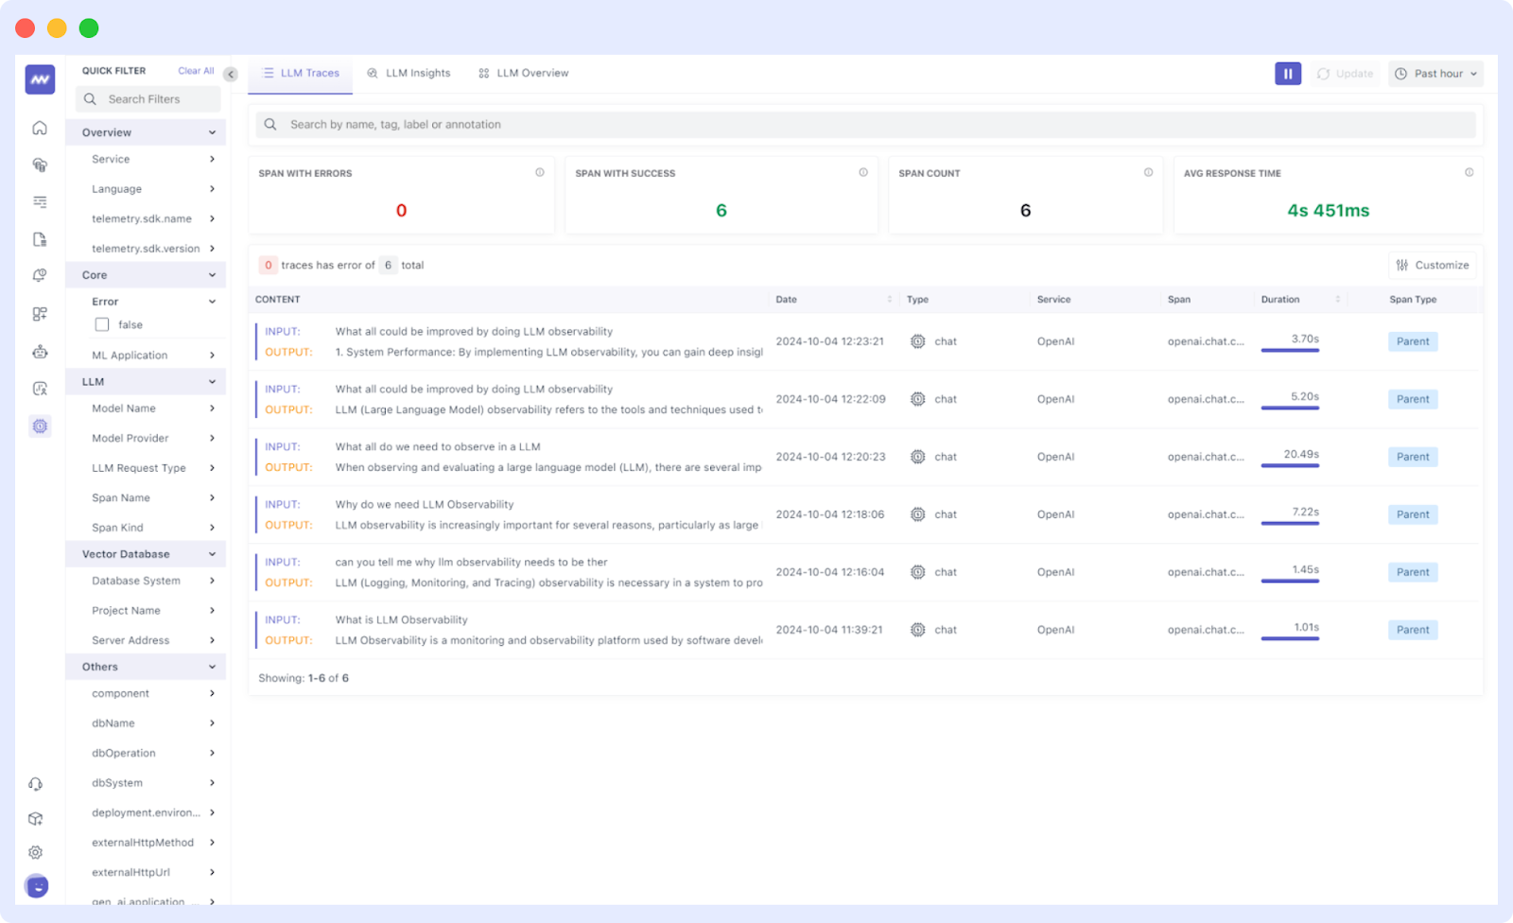Select the Traces icon in the sidebar
The image size is (1513, 923).
(x=39, y=200)
